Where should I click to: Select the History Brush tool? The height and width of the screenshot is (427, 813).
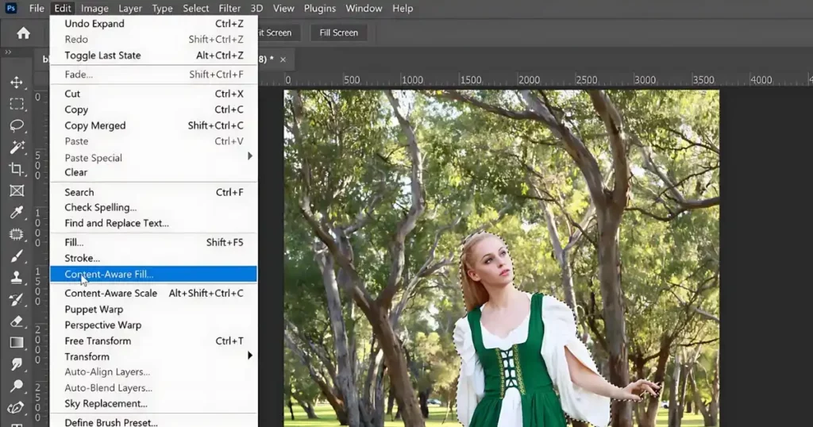17,299
